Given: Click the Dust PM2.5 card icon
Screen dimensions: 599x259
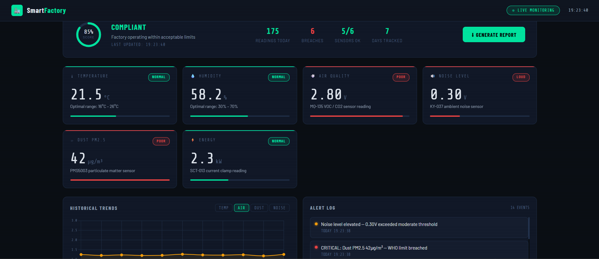Looking at the screenshot, I should point(72,140).
